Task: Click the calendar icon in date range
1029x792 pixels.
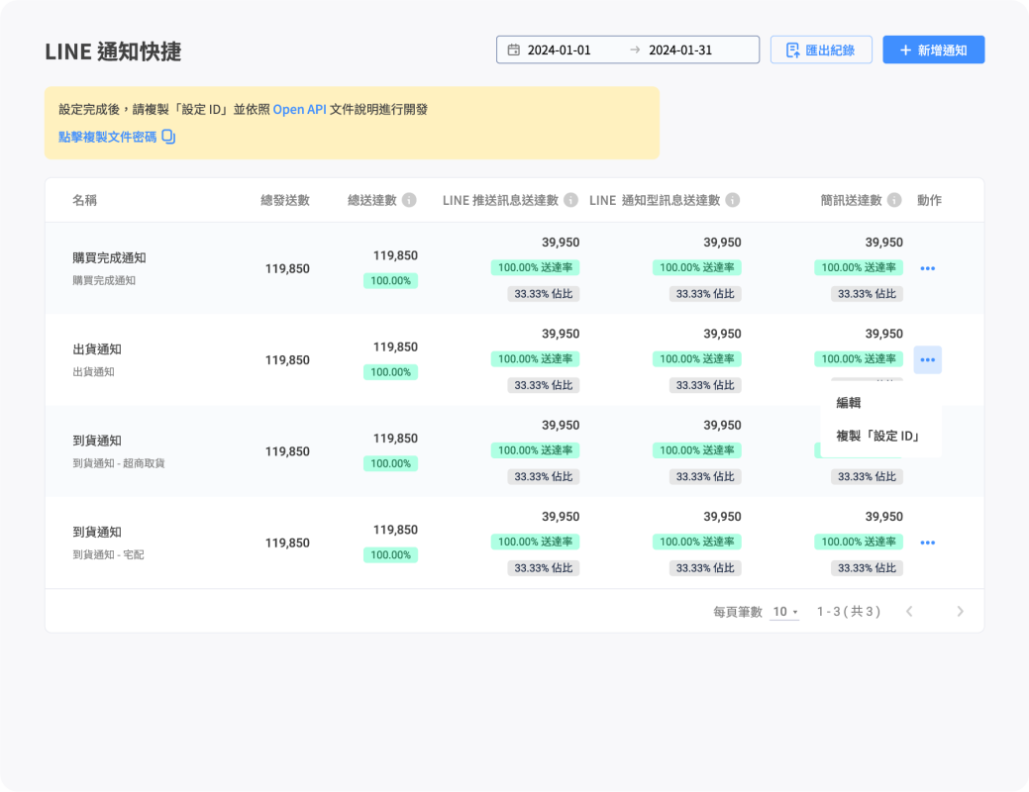Action: pos(513,49)
